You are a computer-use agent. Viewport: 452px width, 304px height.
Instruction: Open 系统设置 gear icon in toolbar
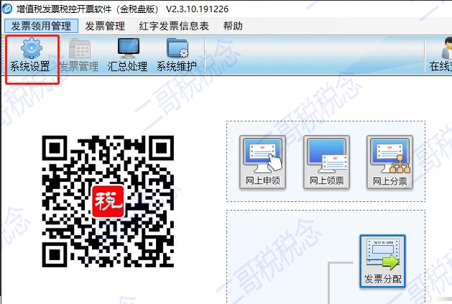click(x=32, y=49)
